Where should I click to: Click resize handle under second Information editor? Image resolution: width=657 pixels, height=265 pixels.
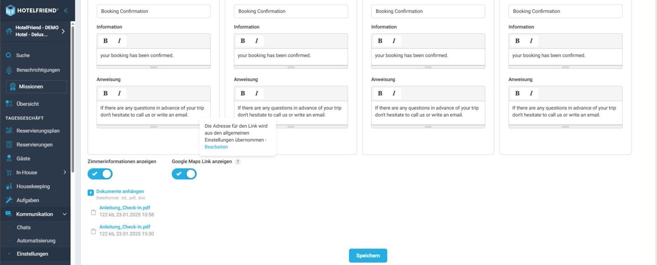pyautogui.click(x=291, y=67)
